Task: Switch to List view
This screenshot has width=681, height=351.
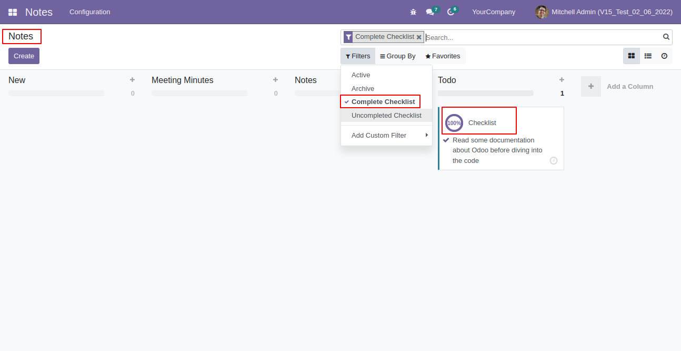Action: [648, 56]
